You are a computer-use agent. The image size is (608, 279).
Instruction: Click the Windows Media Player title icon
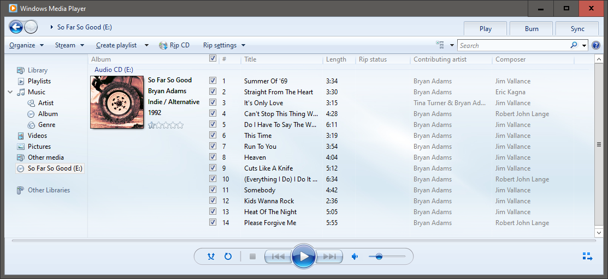point(13,8)
